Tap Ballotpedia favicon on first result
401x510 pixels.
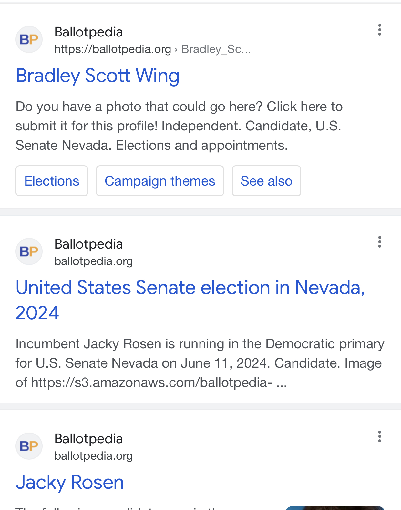pyautogui.click(x=29, y=39)
